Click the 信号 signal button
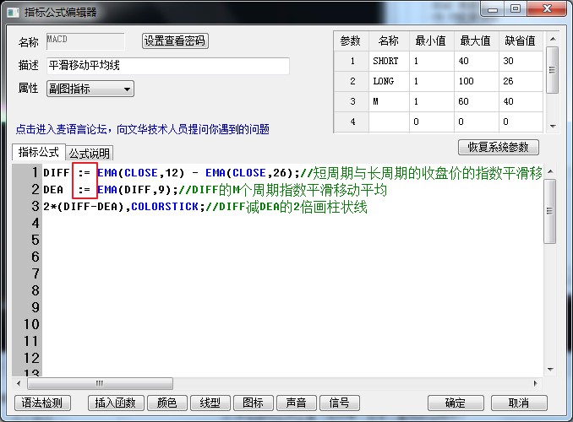 (340, 403)
